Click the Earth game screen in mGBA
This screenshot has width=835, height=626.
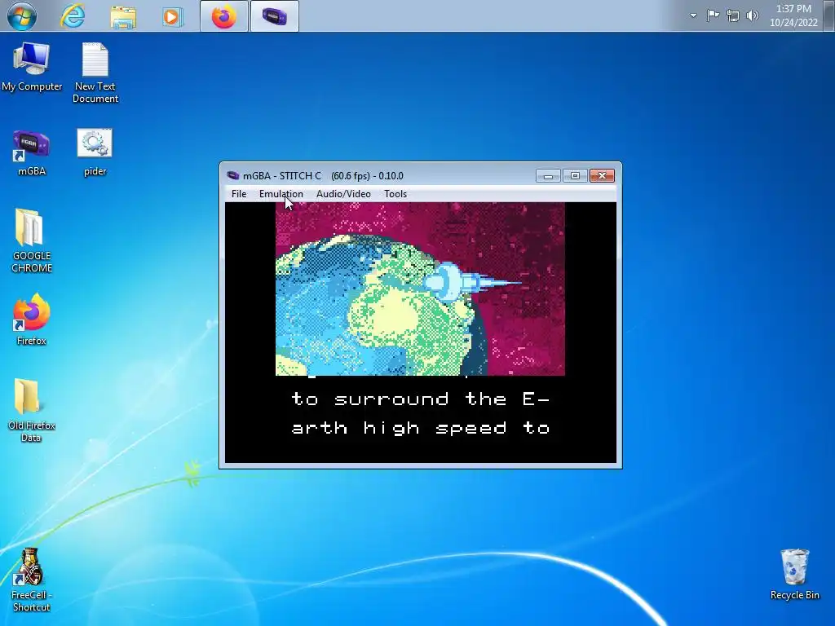coord(420,289)
